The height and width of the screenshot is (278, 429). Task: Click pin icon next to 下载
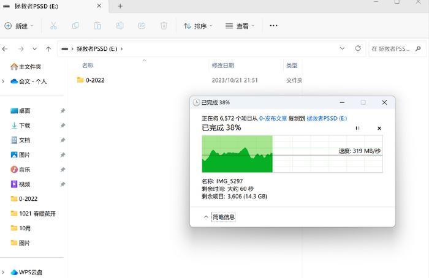tap(63, 126)
